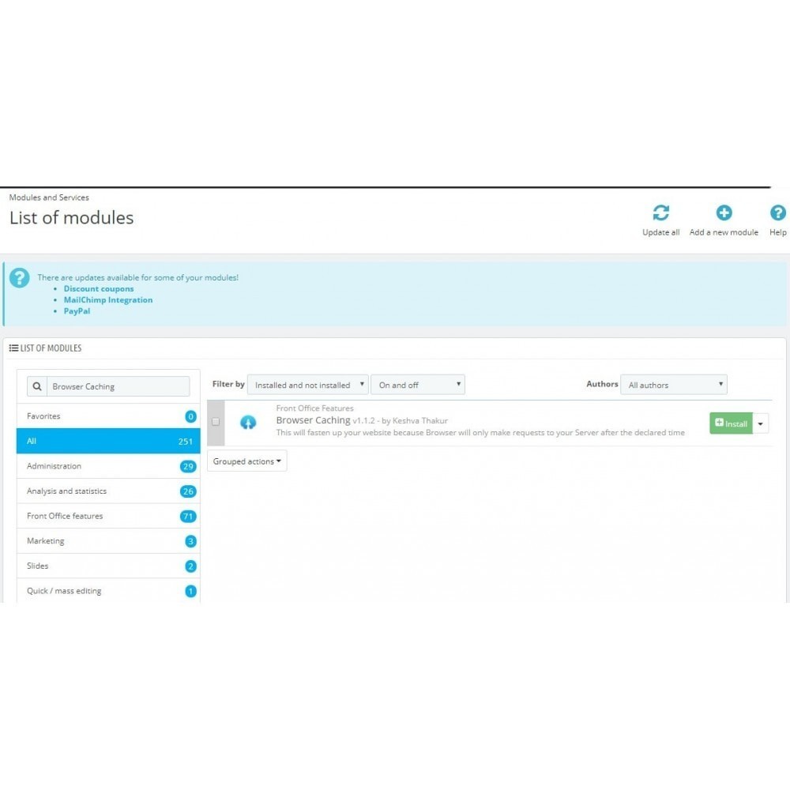Select the Marketing category
Screen dimensions: 790x790
click(x=108, y=540)
